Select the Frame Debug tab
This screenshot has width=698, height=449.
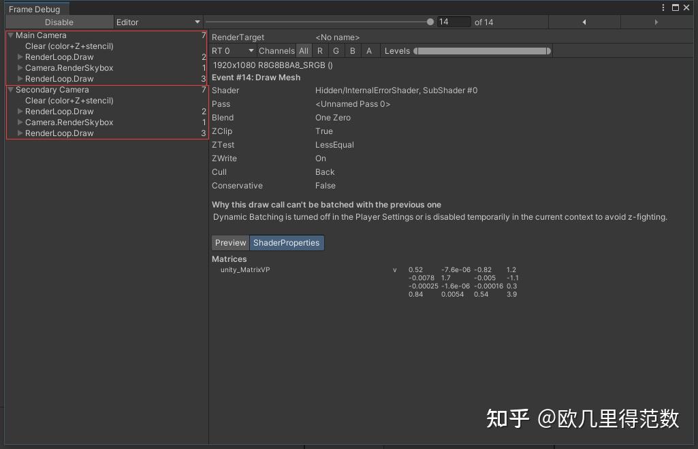[x=36, y=9]
